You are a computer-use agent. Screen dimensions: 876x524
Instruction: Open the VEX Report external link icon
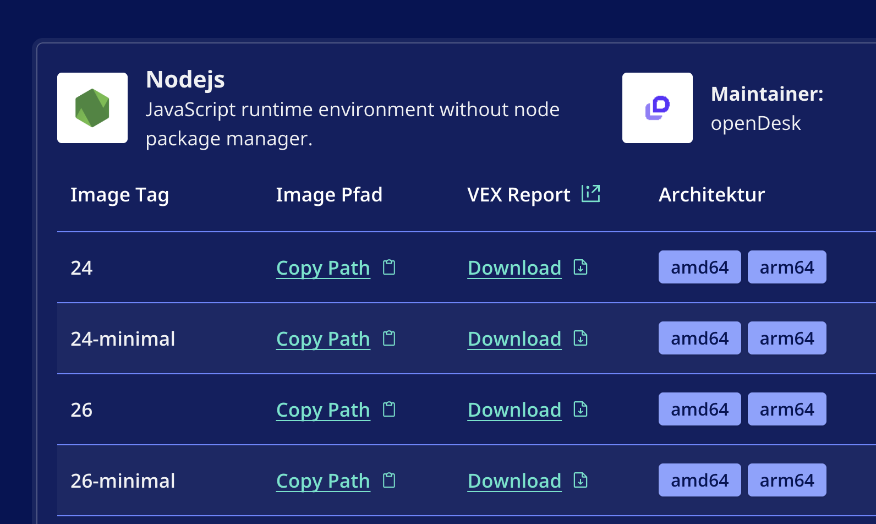591,194
